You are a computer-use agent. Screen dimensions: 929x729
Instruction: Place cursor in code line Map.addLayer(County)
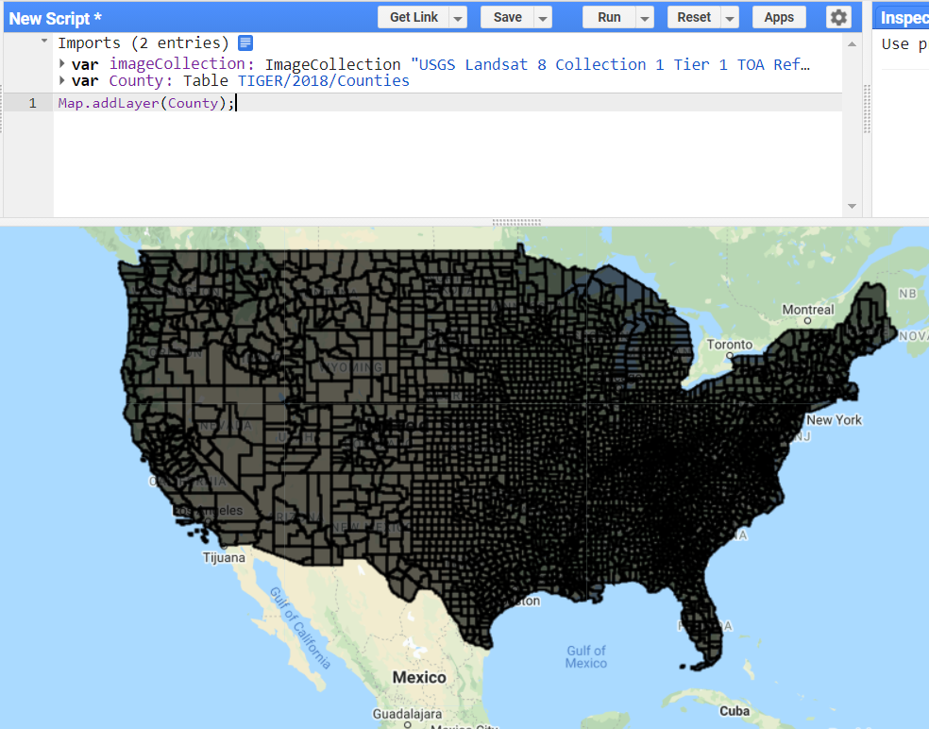coord(146,103)
